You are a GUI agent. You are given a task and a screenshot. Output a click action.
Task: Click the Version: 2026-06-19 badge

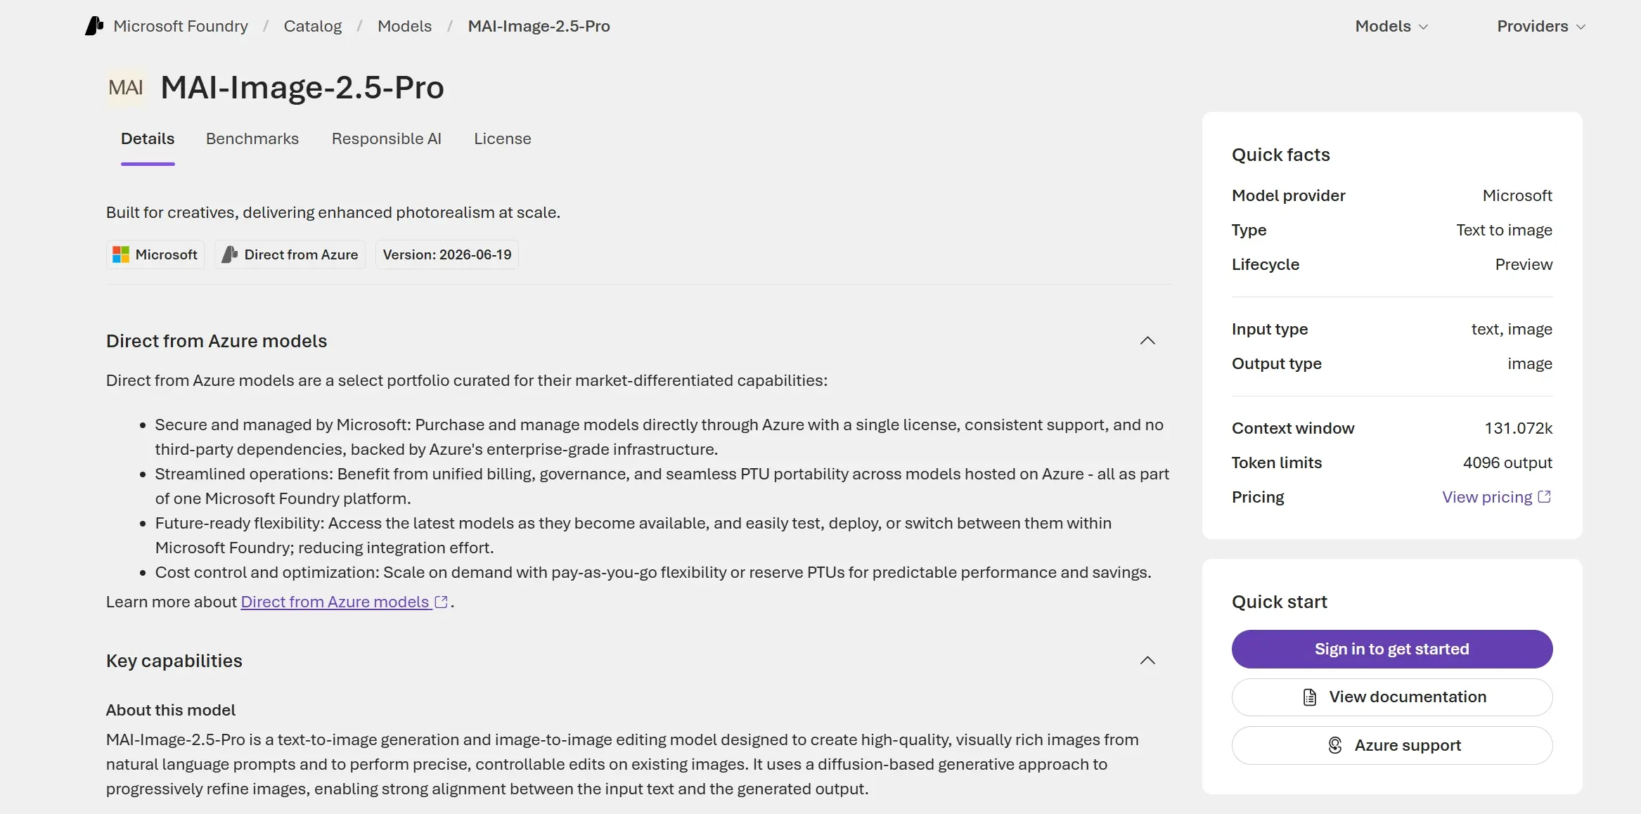click(x=447, y=254)
